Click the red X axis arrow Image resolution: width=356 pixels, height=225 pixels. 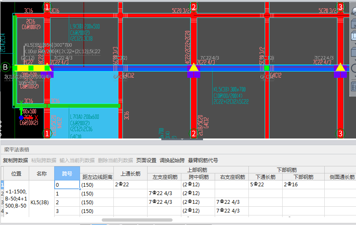[30, 118]
